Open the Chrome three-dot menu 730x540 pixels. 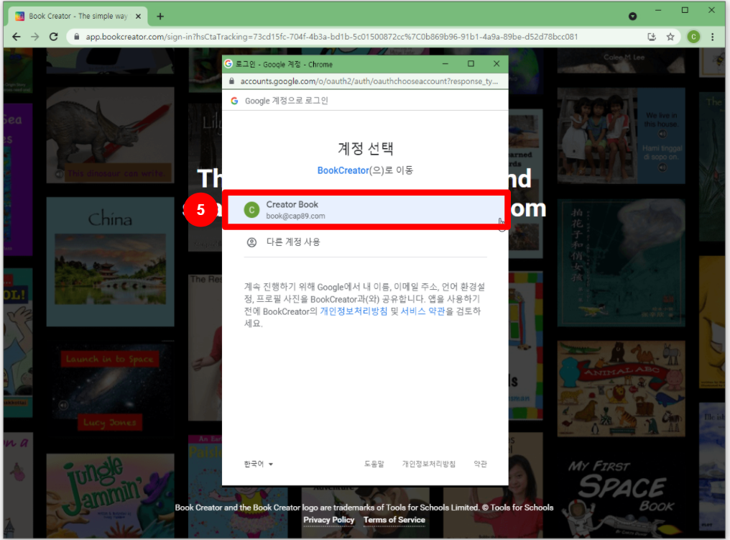712,37
